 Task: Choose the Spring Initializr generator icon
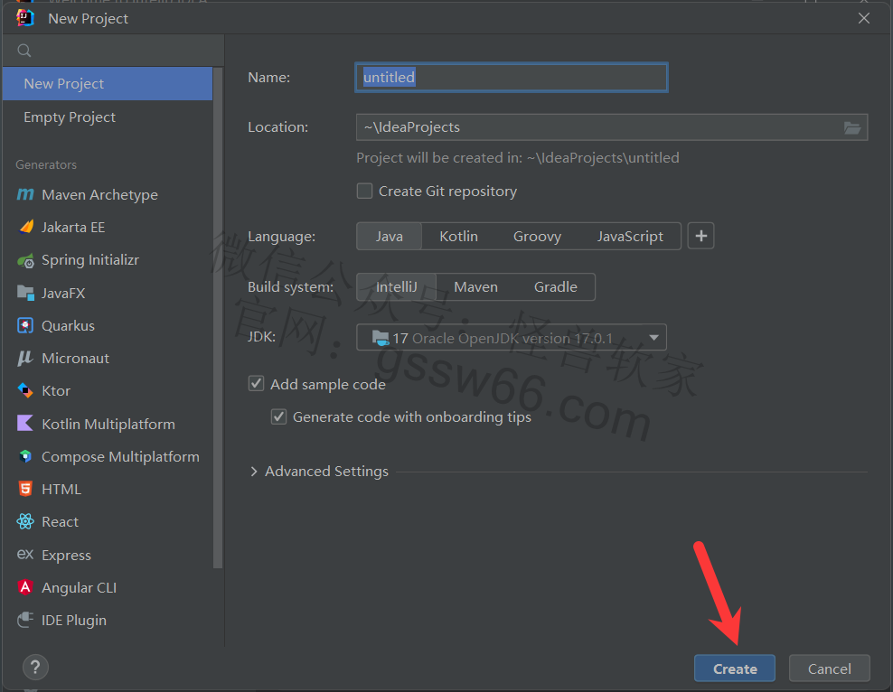(25, 260)
